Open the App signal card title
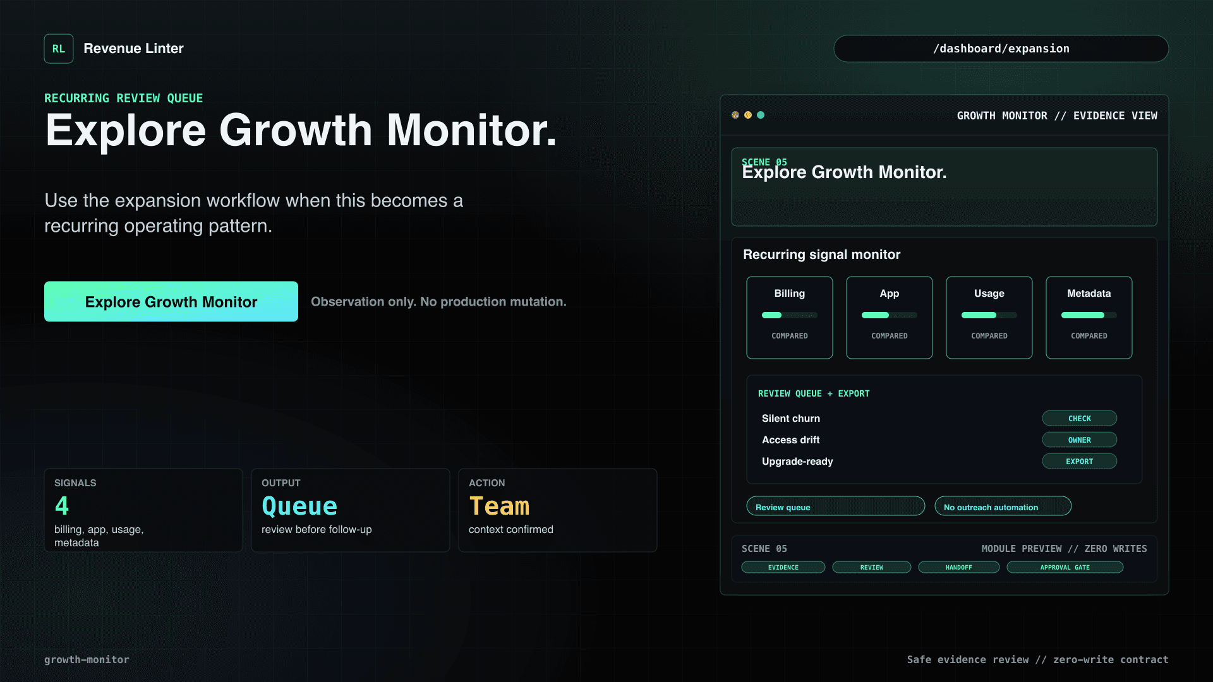Image resolution: width=1213 pixels, height=682 pixels. coord(890,294)
